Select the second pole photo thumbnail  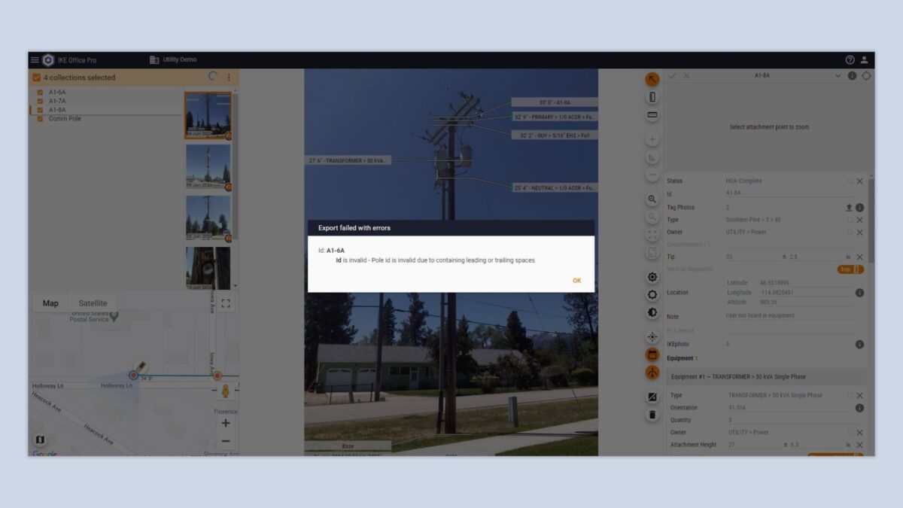[208, 167]
